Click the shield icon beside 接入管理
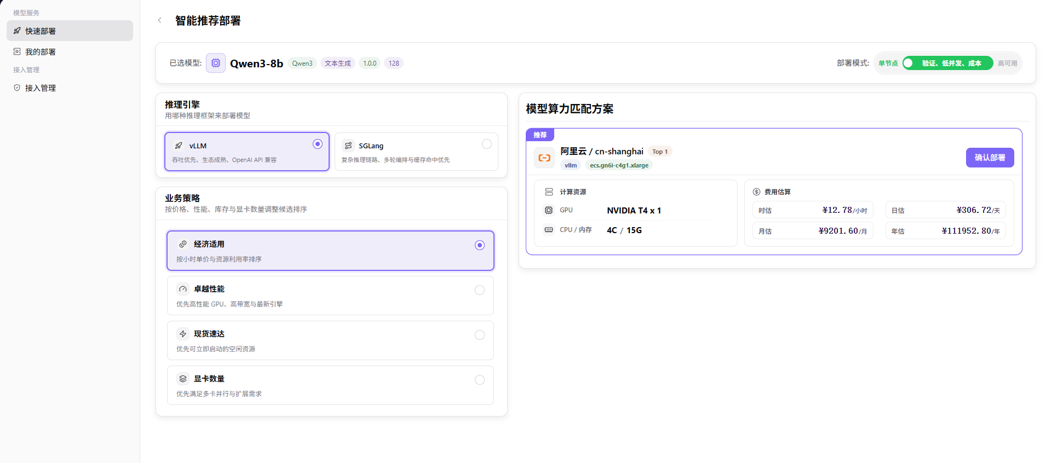Screen dimensions: 1046x463 click(17, 88)
